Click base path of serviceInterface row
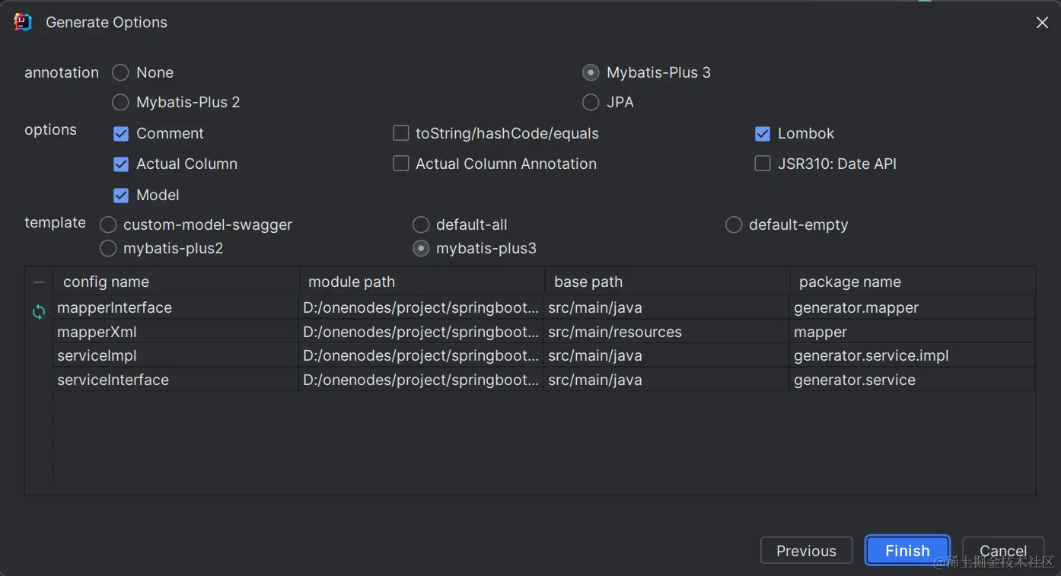 [667, 380]
